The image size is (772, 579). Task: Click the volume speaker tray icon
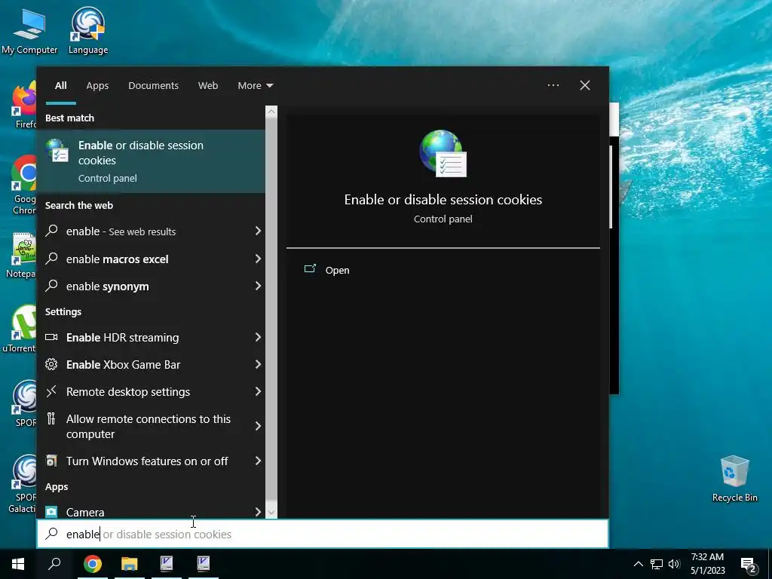(674, 564)
